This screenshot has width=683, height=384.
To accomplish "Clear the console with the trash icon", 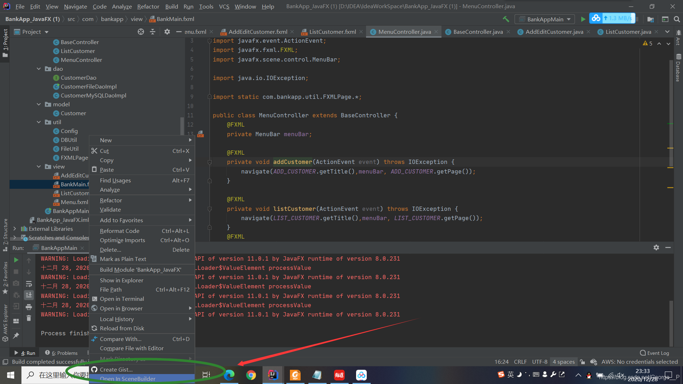I will (29, 318).
